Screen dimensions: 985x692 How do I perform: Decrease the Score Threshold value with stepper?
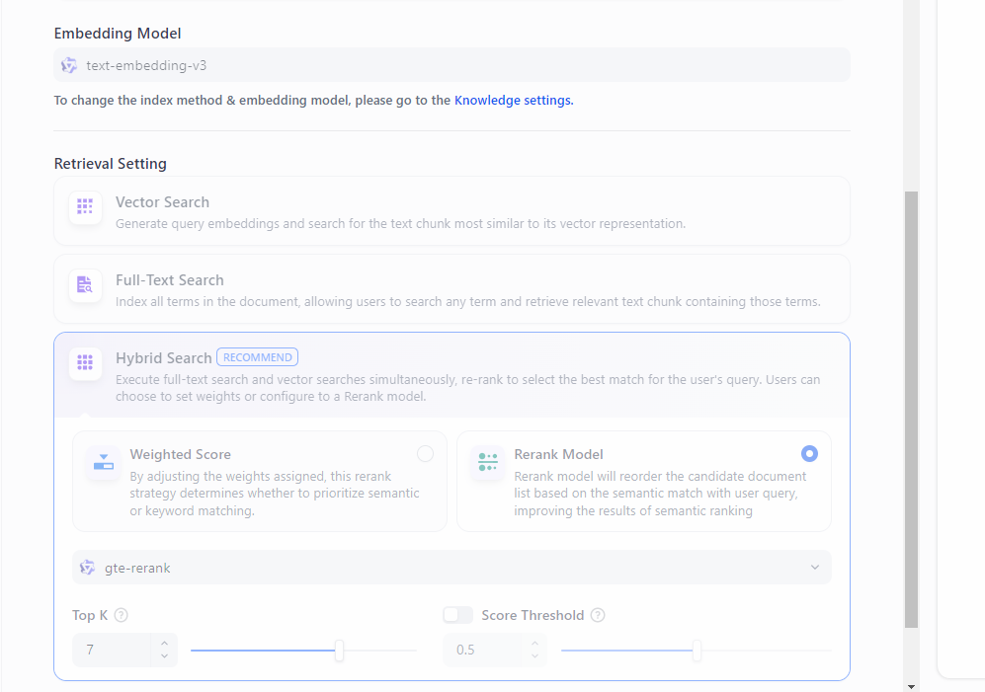tap(534, 656)
